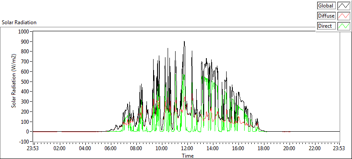Click the Solar Radiation chart title
This screenshot has height=159, width=352.
click(x=19, y=22)
